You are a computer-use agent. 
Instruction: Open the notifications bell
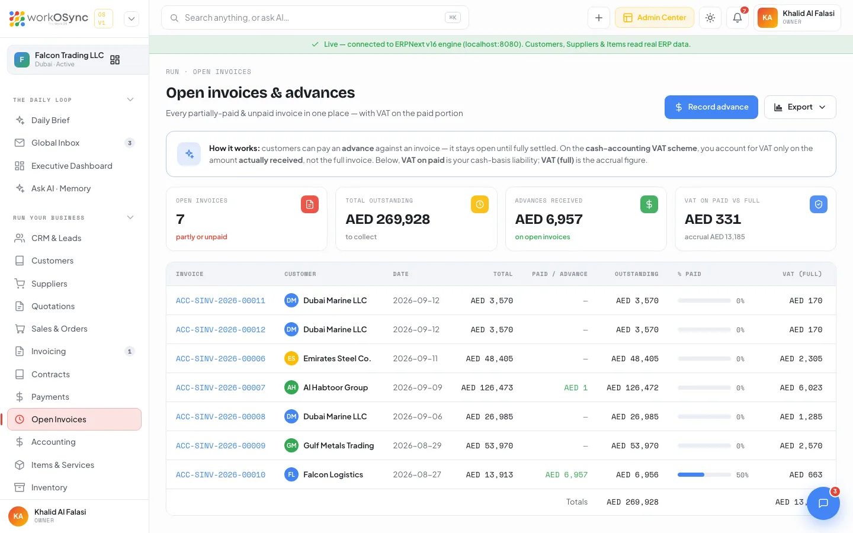737,18
